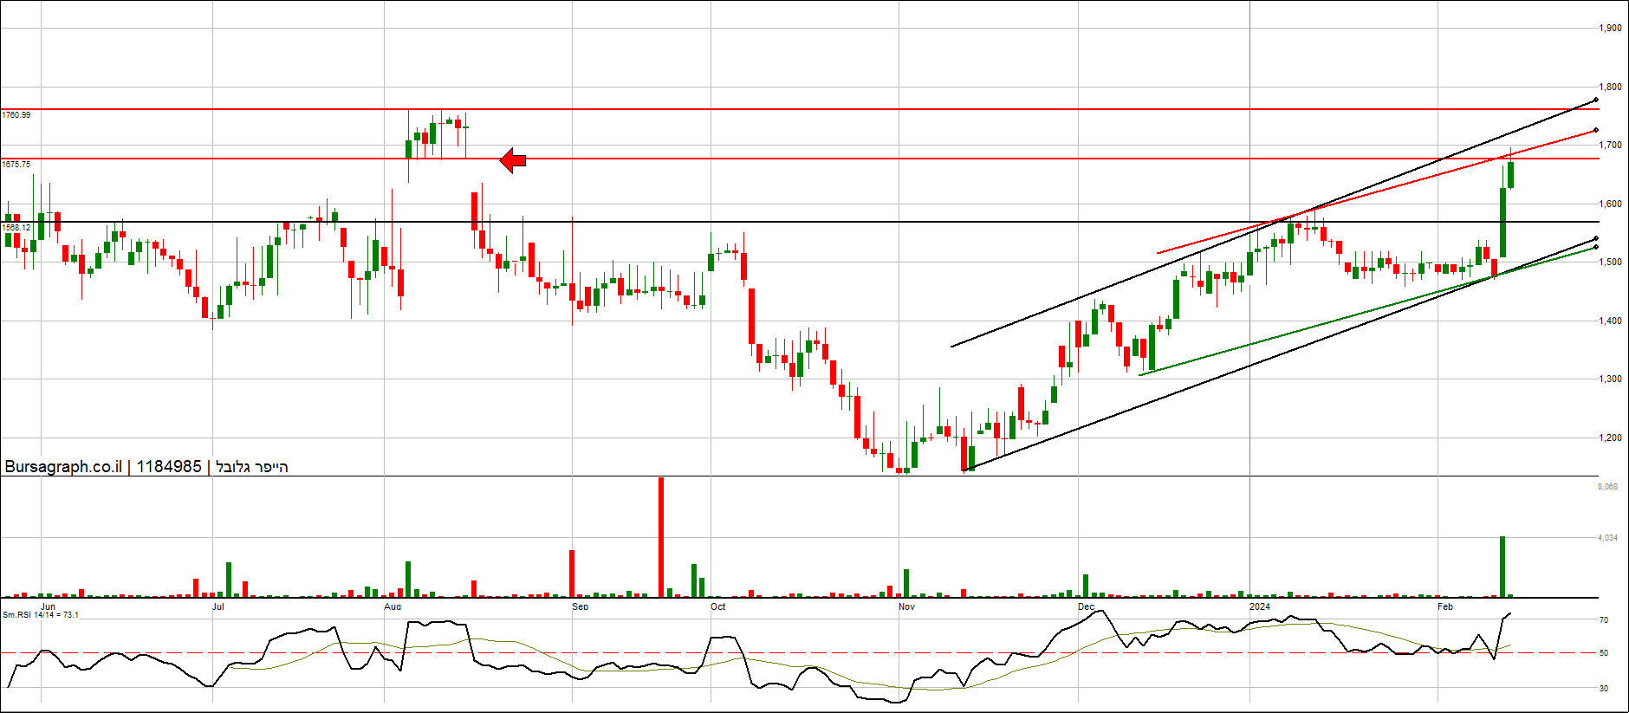Click the 1760.99 resistance level label
The height and width of the screenshot is (713, 1629).
point(16,115)
